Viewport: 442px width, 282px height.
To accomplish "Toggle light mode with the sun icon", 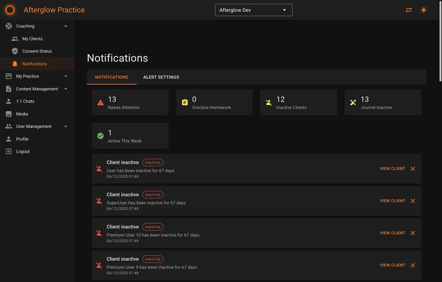I will [423, 10].
